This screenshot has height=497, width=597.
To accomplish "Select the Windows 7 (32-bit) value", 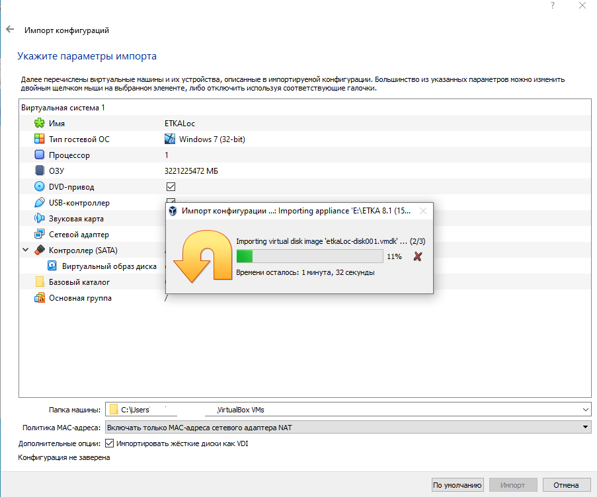I will 212,139.
